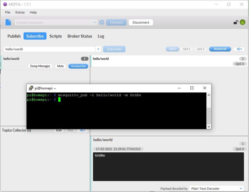Click the green connection status indicator
Screen dimensions: 249x192
click(x=242, y=22)
